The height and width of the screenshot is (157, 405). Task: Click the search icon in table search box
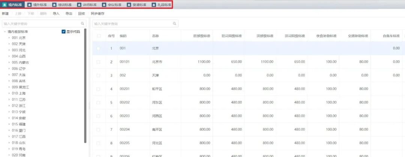click(175, 23)
